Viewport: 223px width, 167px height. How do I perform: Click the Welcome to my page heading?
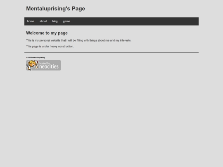[47, 33]
